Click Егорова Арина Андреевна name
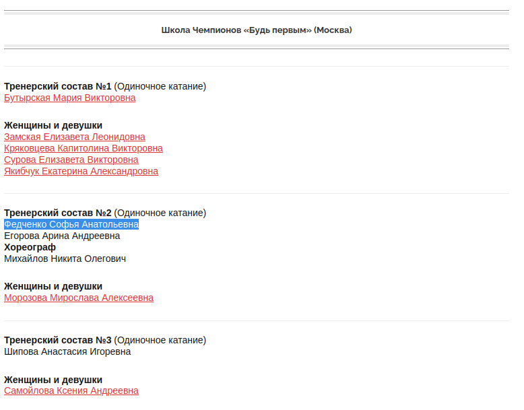524x410 pixels. pos(62,236)
